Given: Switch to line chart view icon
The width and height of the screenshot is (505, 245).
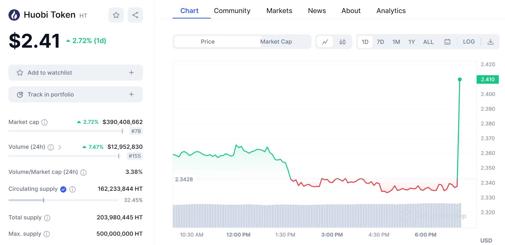Looking at the screenshot, I should click(325, 42).
